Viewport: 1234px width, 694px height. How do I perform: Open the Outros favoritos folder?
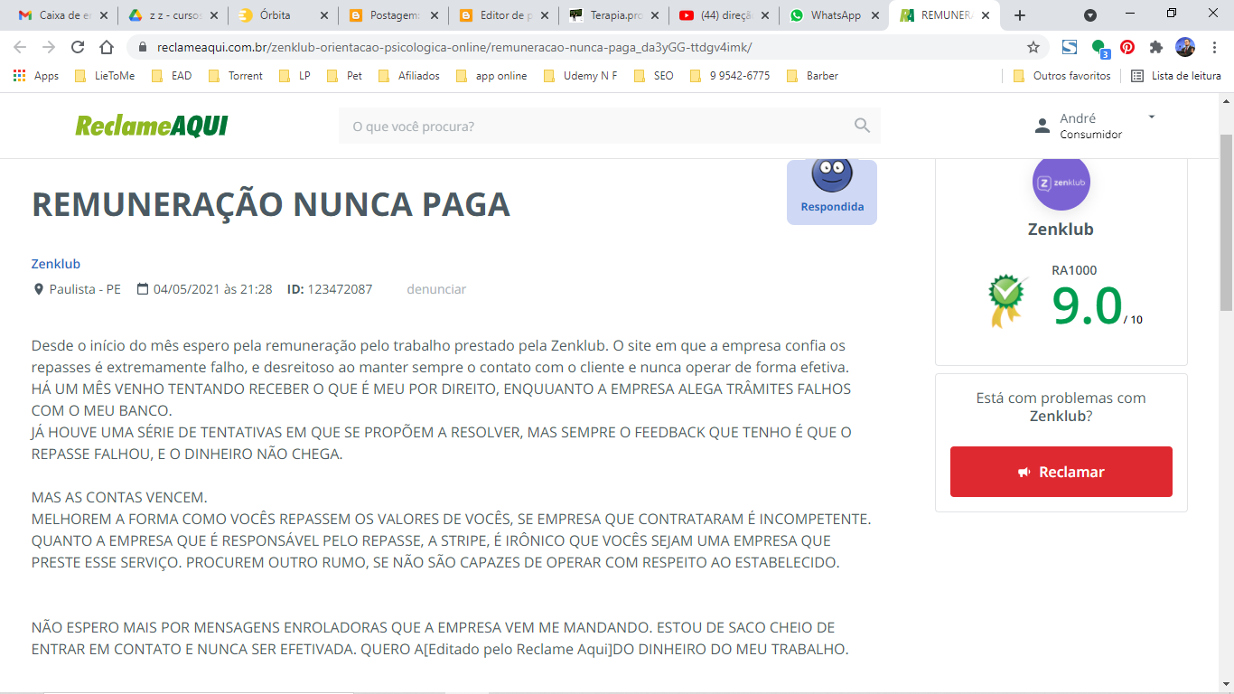click(1062, 76)
